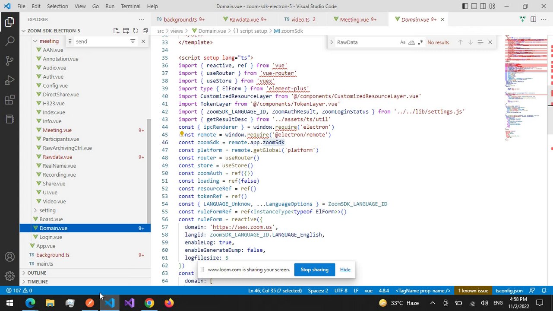
Task: Open the Terminal menu
Action: (130, 6)
